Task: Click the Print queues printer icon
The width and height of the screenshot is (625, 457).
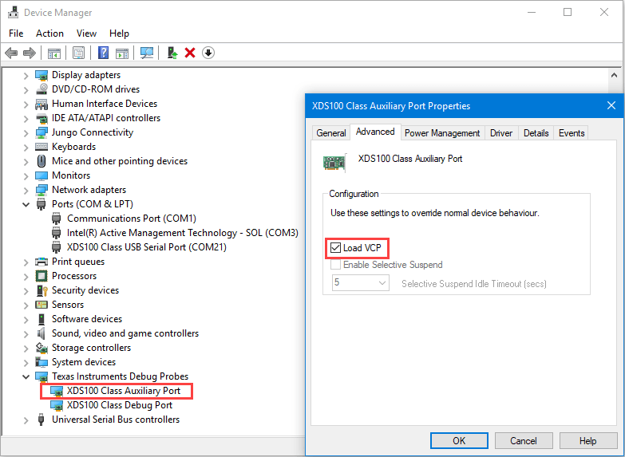Action: (x=42, y=262)
